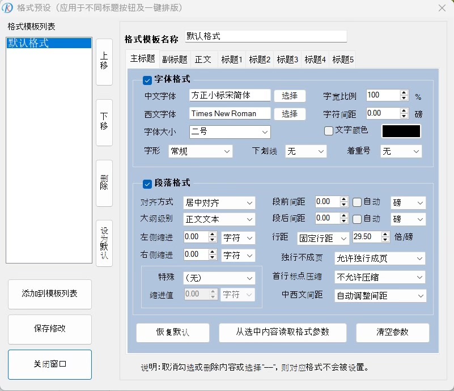Open 段后间距 unit dropdown 磅
454x391 pixels.
click(x=408, y=219)
